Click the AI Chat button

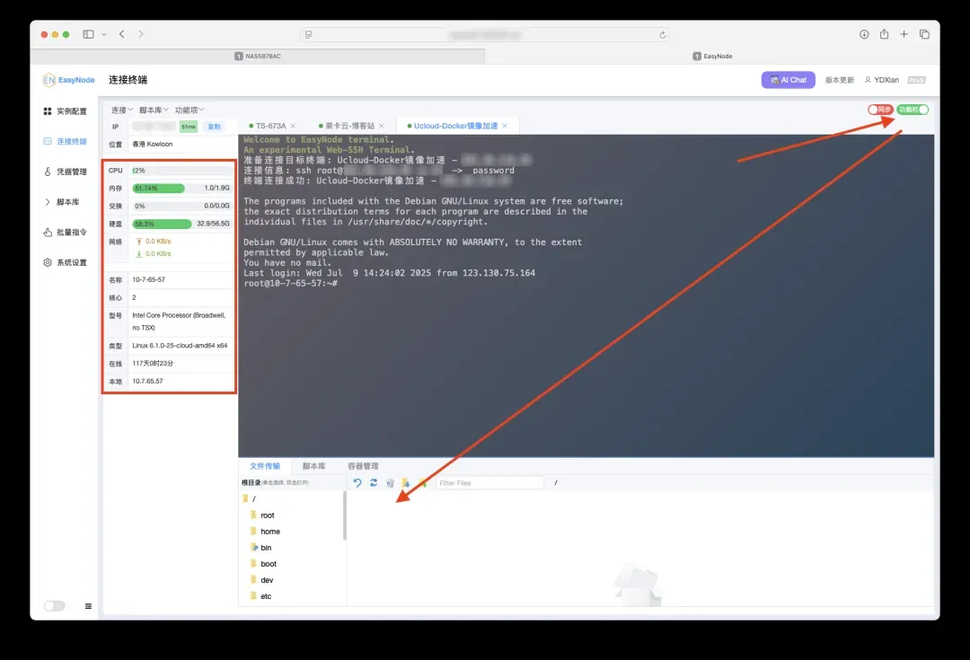click(x=788, y=80)
